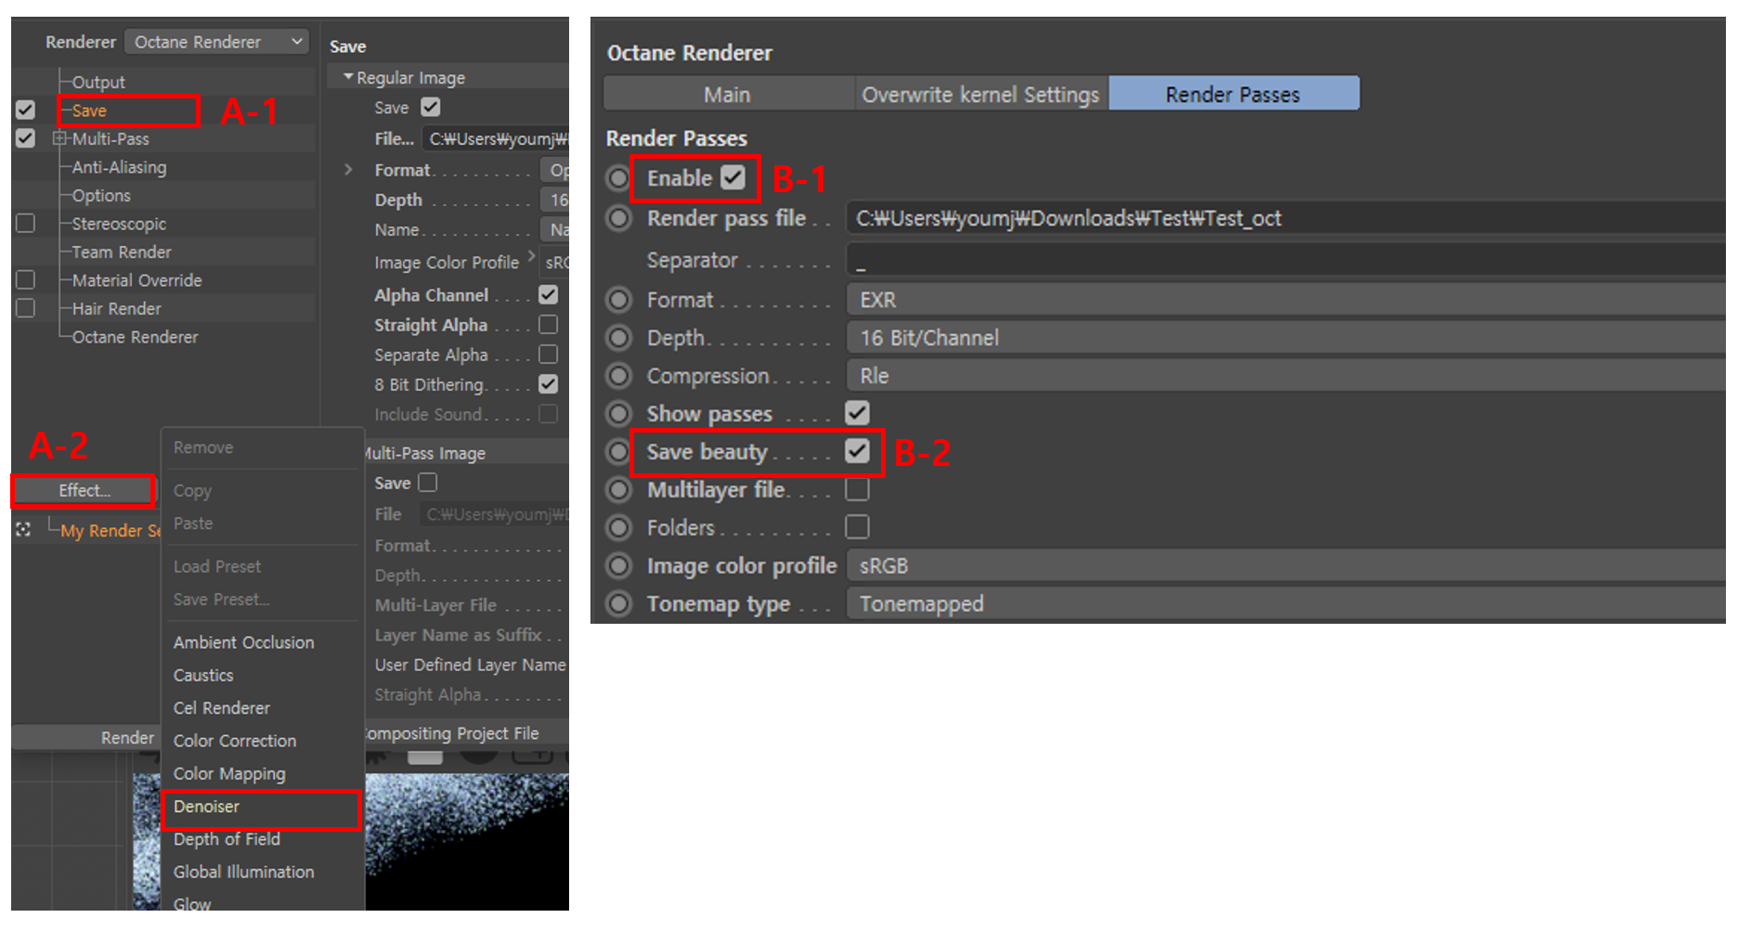
Task: Select the Save entry in the settings tree
Action: coord(89,110)
